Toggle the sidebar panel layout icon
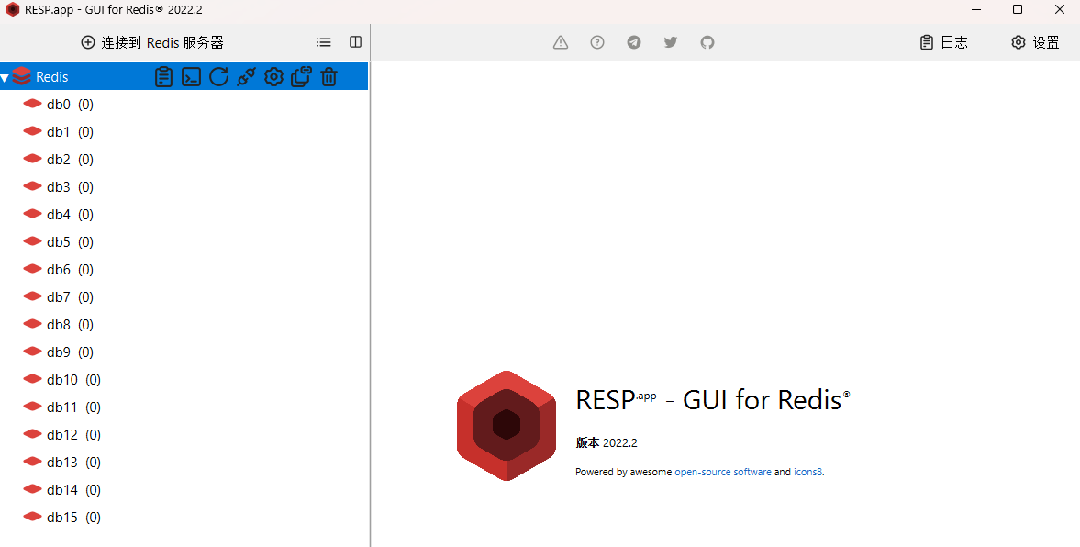The height and width of the screenshot is (547, 1080). tap(355, 42)
